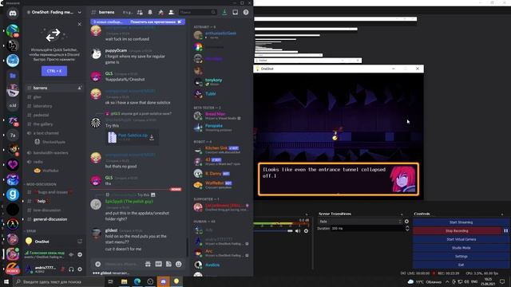Open the Discord inbox

click(x=235, y=13)
